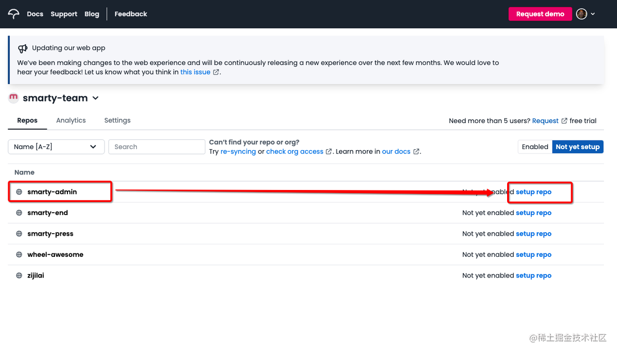The height and width of the screenshot is (353, 617).
Task: Switch filter to Enabled repos
Action: pyautogui.click(x=535, y=147)
